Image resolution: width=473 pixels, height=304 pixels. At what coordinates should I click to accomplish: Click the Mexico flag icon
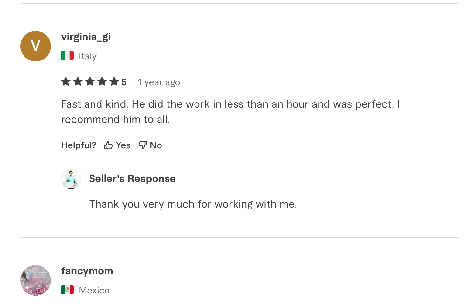coord(67,290)
